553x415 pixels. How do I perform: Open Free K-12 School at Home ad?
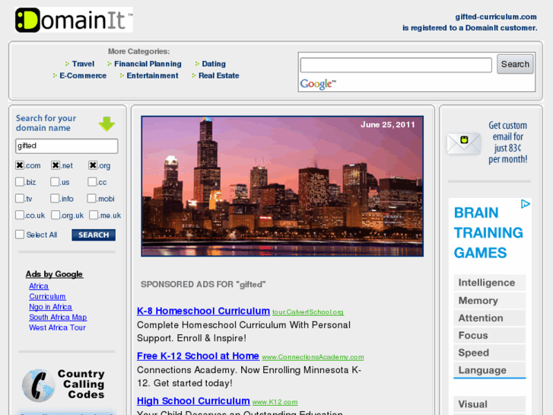(198, 356)
